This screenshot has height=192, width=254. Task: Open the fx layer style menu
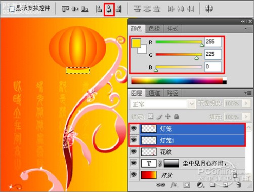pos(174,185)
